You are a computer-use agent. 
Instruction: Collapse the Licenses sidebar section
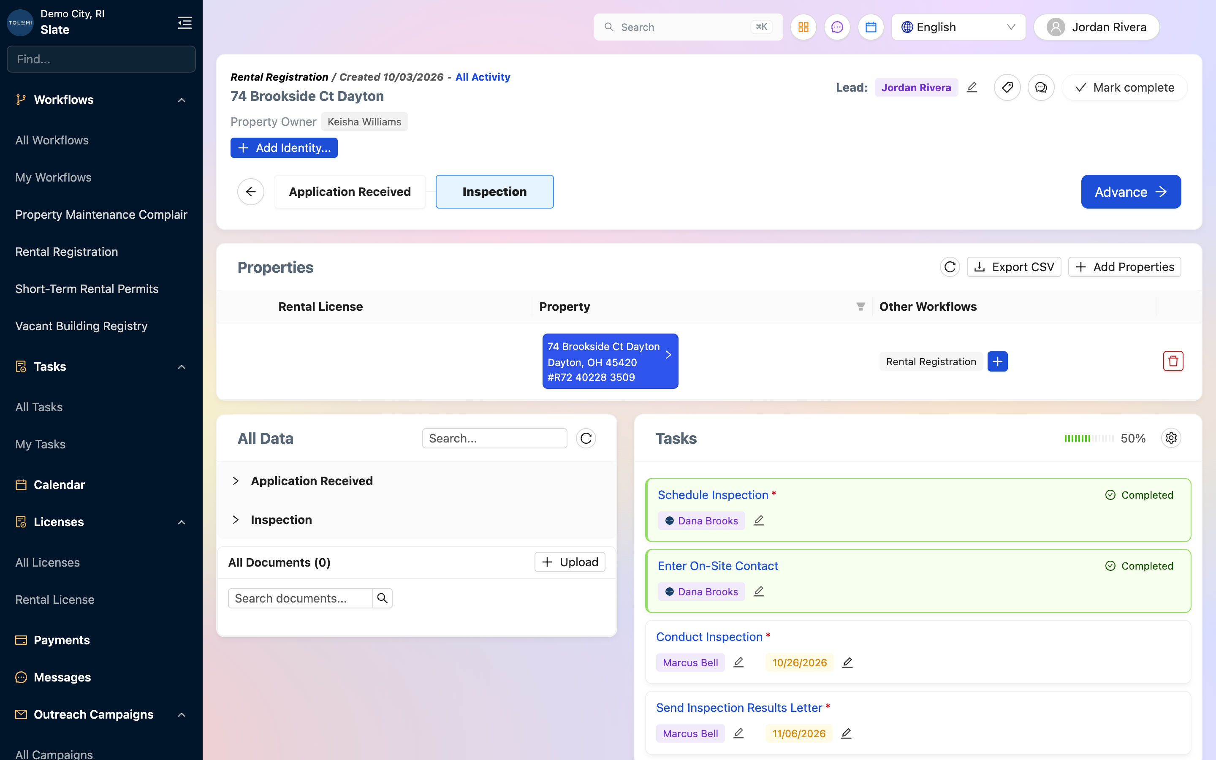point(182,522)
